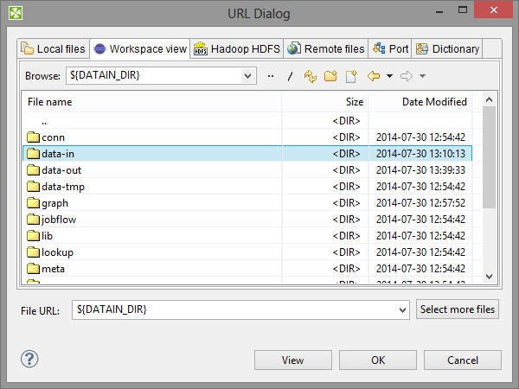Screen dimensions: 519x389
Task: Click the View button
Action: (293, 360)
